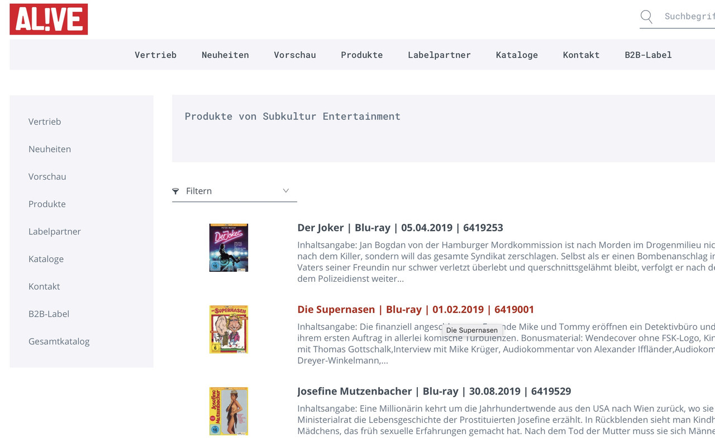The height and width of the screenshot is (438, 715).
Task: Click the AL!VE logo
Action: 49,19
